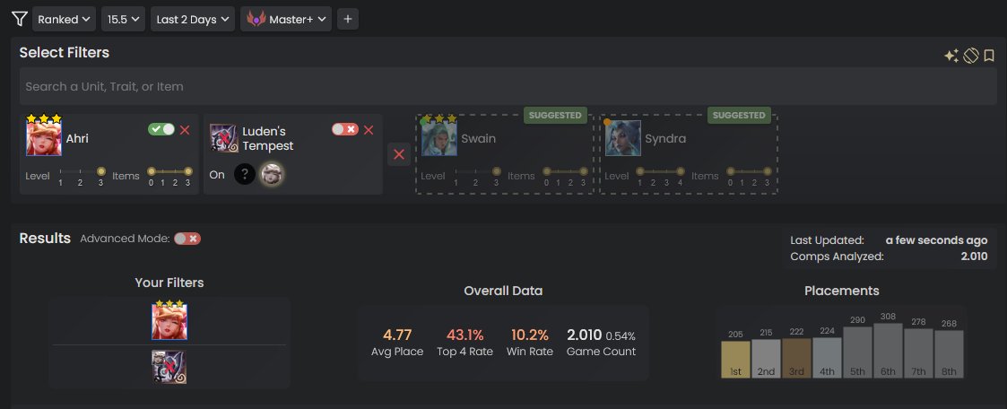
Task: Click the red X dismiss suggestions button
Action: (399, 154)
